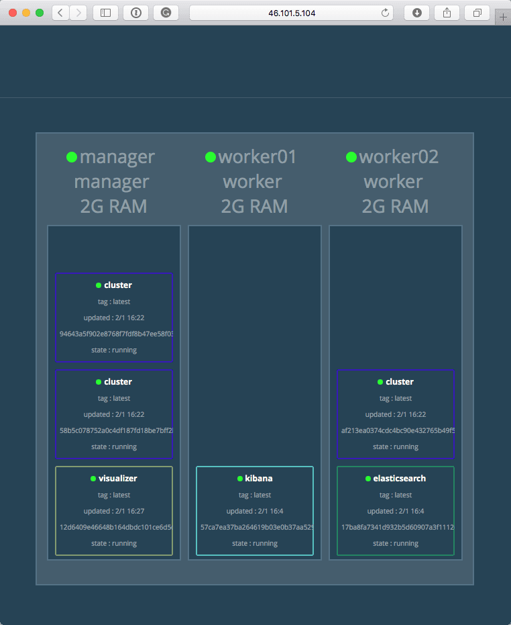Click the manager node heading

pyautogui.click(x=117, y=157)
